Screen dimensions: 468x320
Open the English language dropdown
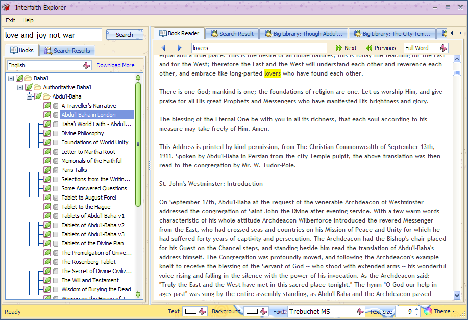click(87, 65)
